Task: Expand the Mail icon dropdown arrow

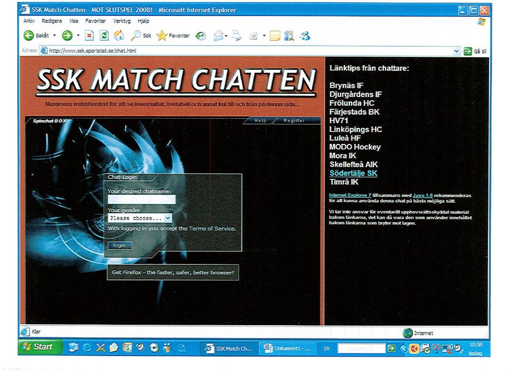Action: [226, 36]
